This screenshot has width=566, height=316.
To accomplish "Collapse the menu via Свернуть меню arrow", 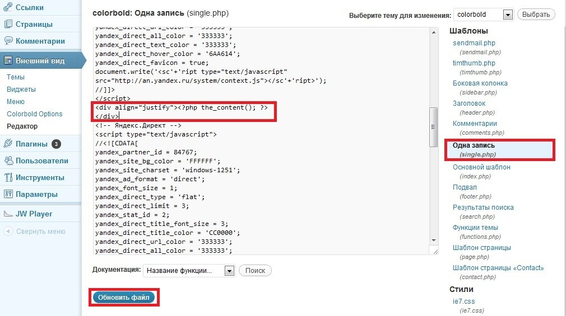I will pos(8,231).
